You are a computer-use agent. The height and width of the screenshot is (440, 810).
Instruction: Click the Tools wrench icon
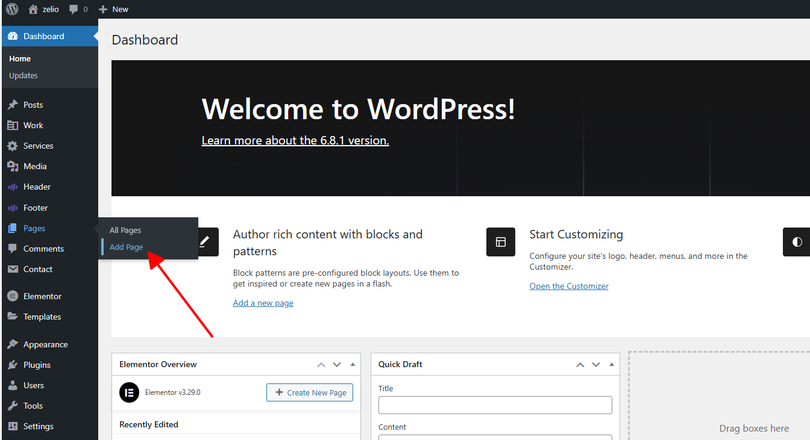click(x=13, y=406)
